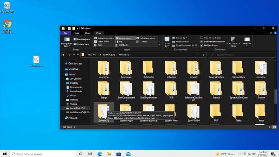This screenshot has height=157, width=279.
Task: Select the ShellExperiences folder
Action: coord(149,90)
